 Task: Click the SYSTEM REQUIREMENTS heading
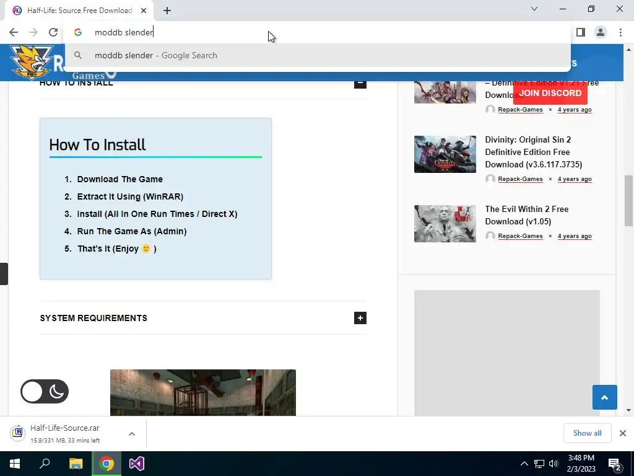tap(93, 318)
